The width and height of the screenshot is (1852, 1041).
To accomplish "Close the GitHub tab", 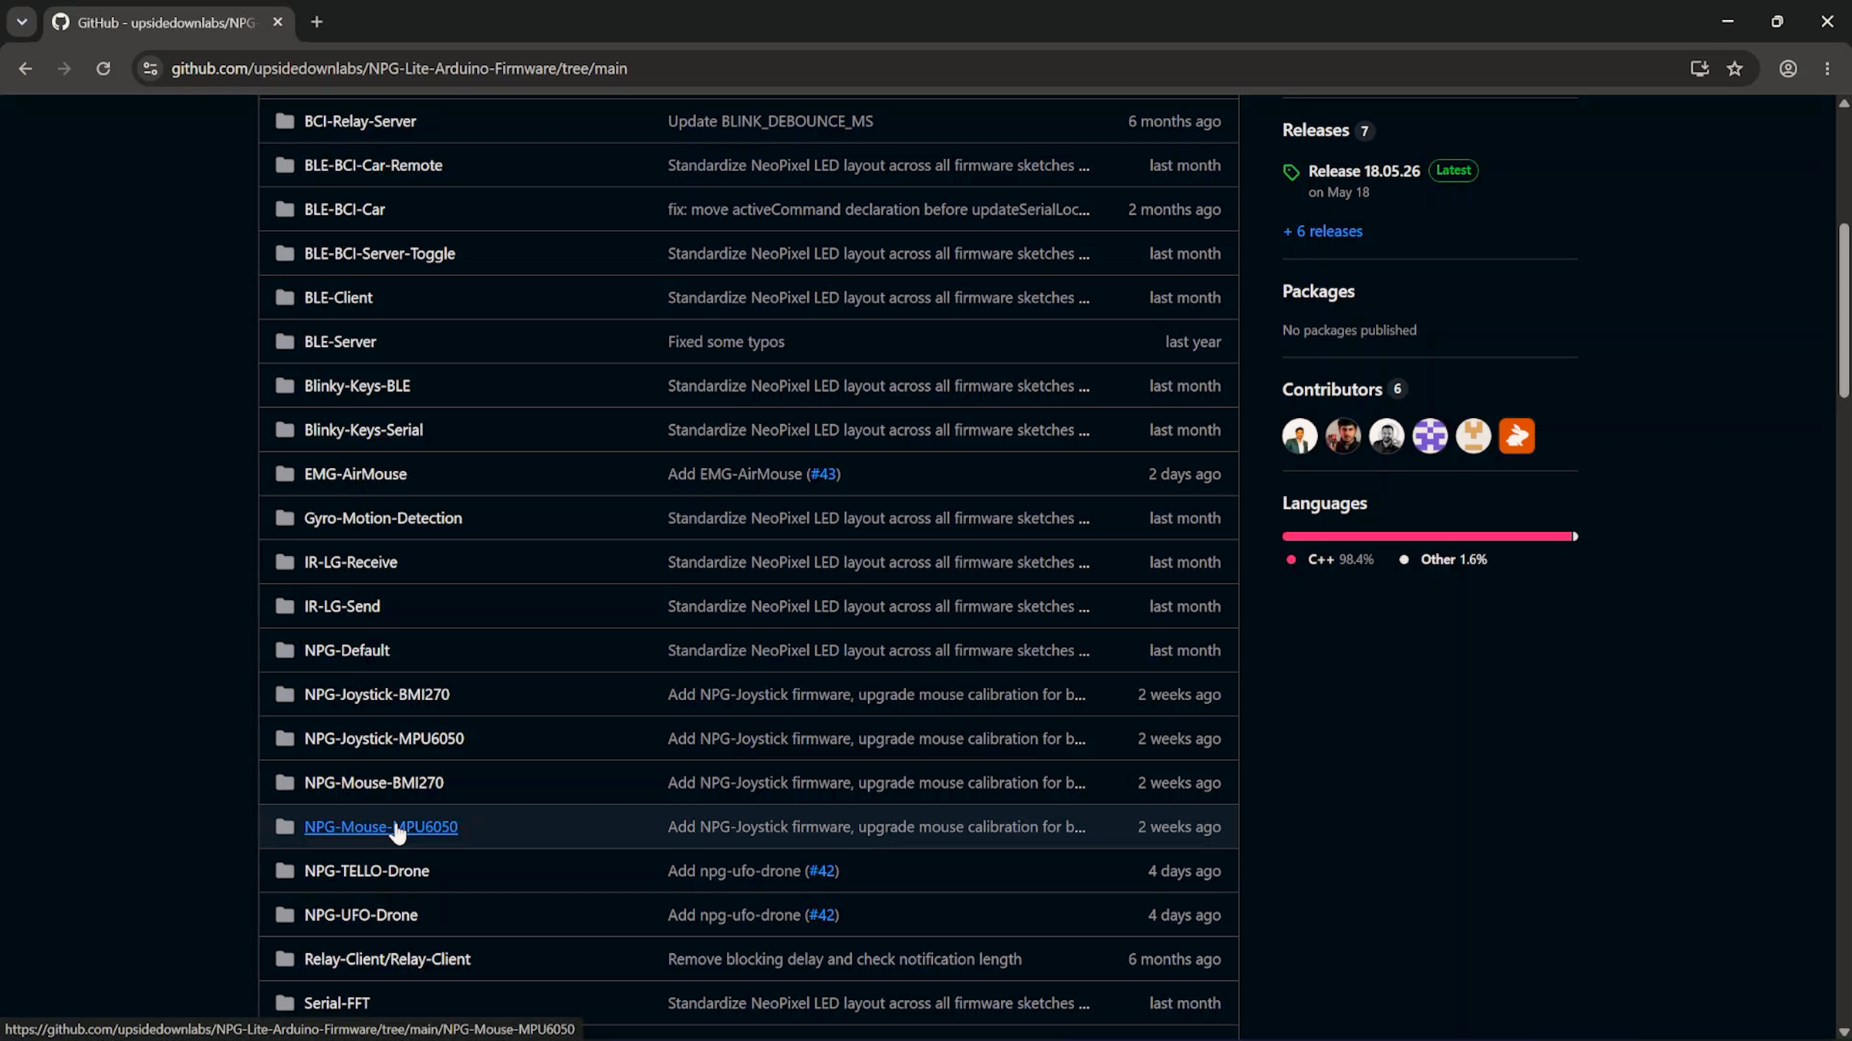I will tap(278, 22).
